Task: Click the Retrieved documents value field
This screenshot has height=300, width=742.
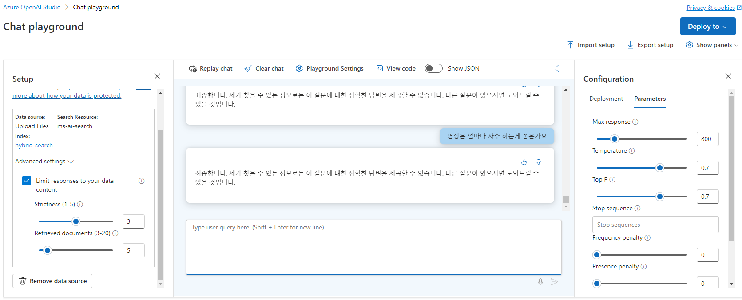Action: click(134, 250)
